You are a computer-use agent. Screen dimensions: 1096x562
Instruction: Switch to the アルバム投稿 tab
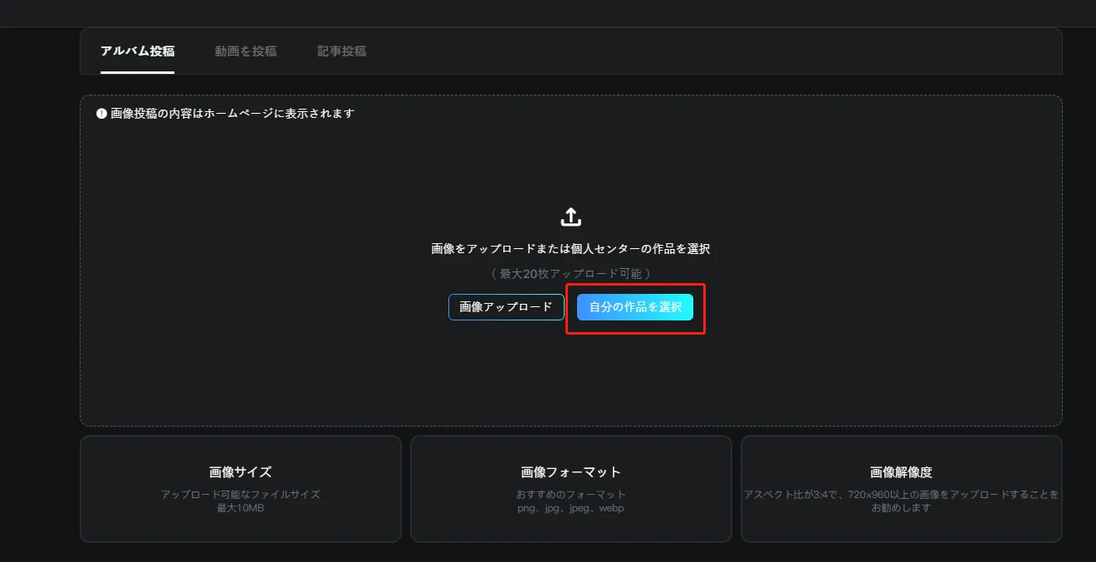point(137,51)
